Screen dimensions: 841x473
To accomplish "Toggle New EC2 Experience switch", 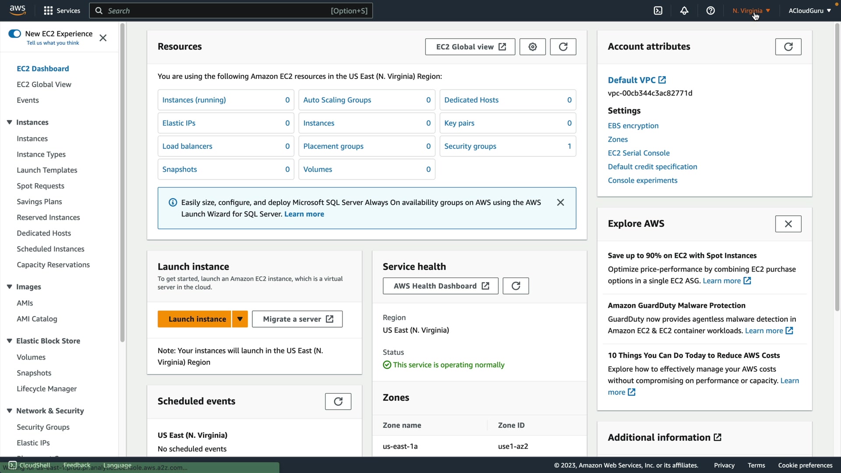I will [x=14, y=34].
